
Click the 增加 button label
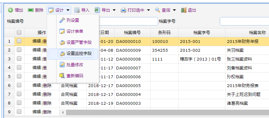[19, 10]
